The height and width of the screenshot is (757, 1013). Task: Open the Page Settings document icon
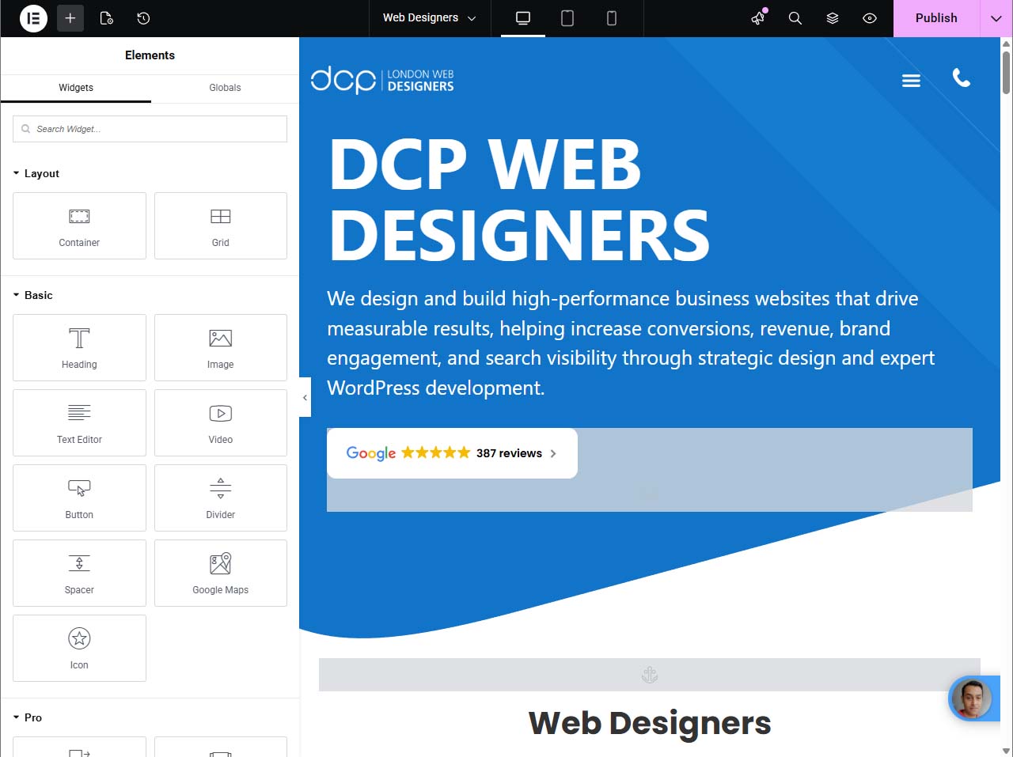pos(107,18)
